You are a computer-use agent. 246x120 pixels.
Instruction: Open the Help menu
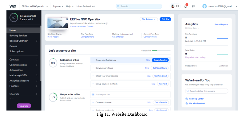click(x=70, y=6)
